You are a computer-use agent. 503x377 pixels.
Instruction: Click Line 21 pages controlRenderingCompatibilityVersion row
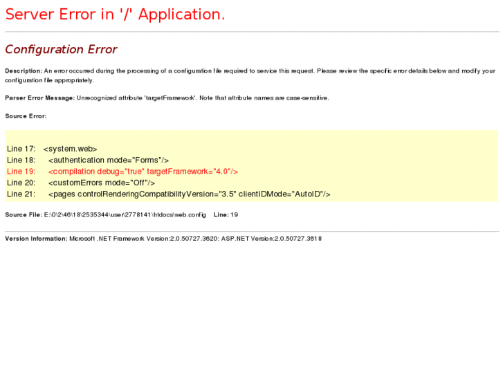[x=169, y=194]
